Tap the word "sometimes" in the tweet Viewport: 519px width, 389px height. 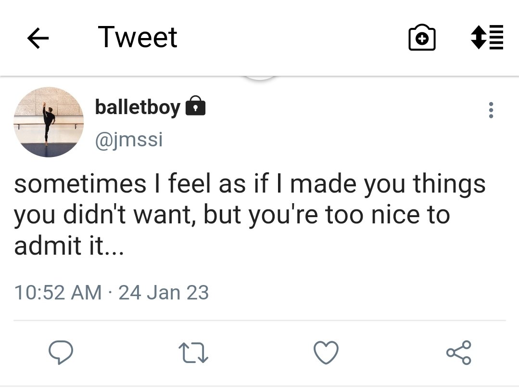80,184
